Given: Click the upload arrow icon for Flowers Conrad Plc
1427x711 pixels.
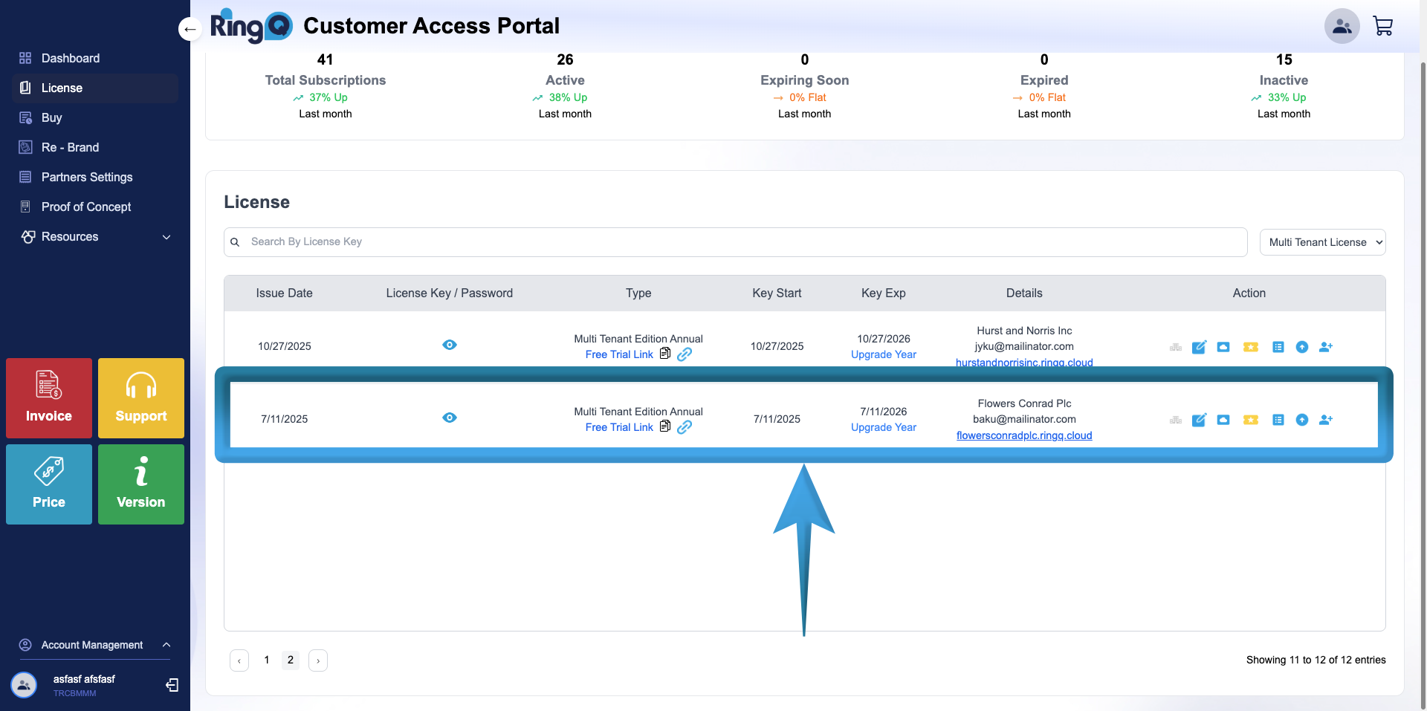Looking at the screenshot, I should [x=1302, y=420].
